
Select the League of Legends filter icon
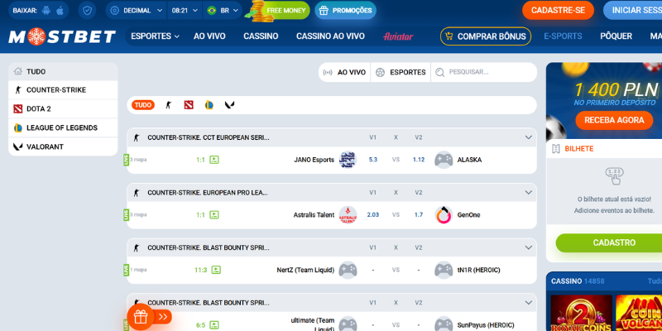(209, 105)
